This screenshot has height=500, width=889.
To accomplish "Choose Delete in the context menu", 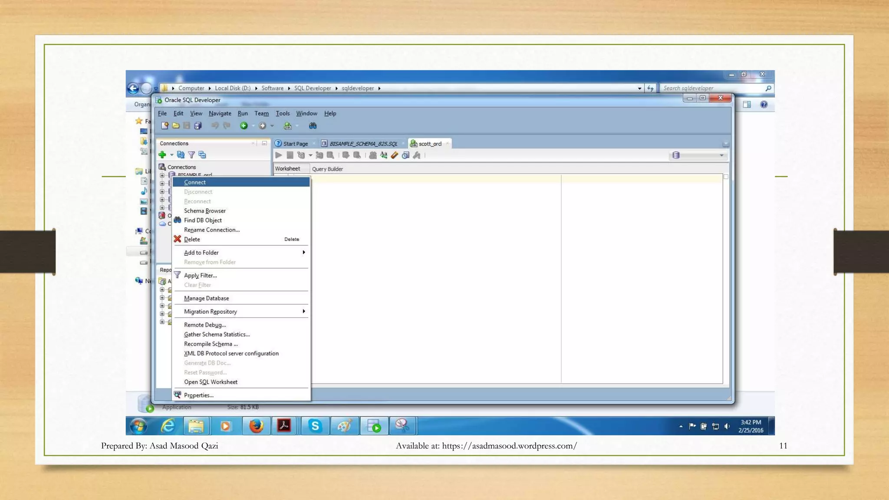I will point(241,240).
